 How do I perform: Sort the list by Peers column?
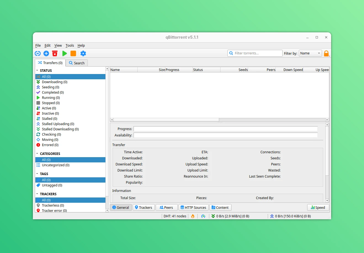(262, 70)
